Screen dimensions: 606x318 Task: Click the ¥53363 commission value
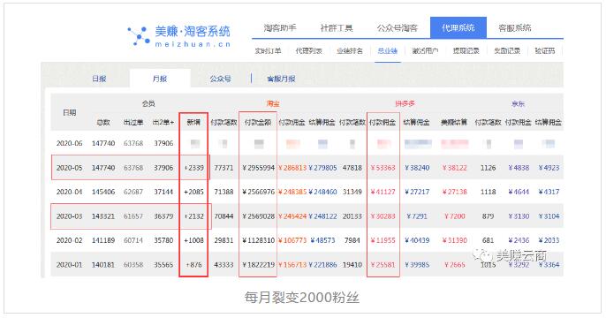(x=383, y=168)
